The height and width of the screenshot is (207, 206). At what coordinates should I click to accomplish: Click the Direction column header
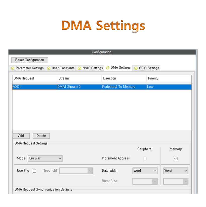[124, 78]
